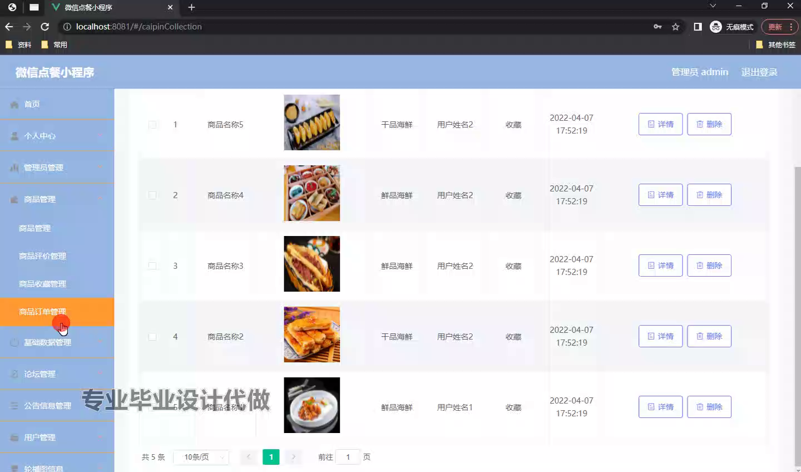Viewport: 801px width, 472px height.
Task: Select page 1 in pagination
Action: (x=271, y=457)
